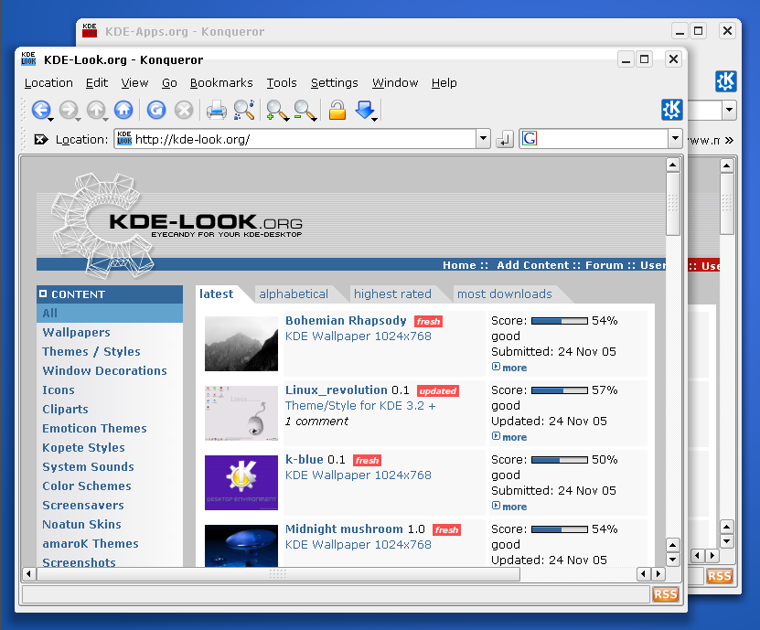Open the Bohemian Rhapsody wallpaper link
Image resolution: width=760 pixels, height=630 pixels.
(x=346, y=321)
